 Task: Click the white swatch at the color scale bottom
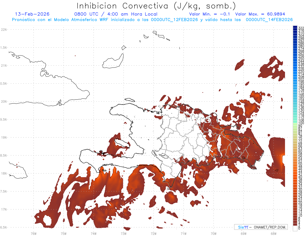click(295, 228)
